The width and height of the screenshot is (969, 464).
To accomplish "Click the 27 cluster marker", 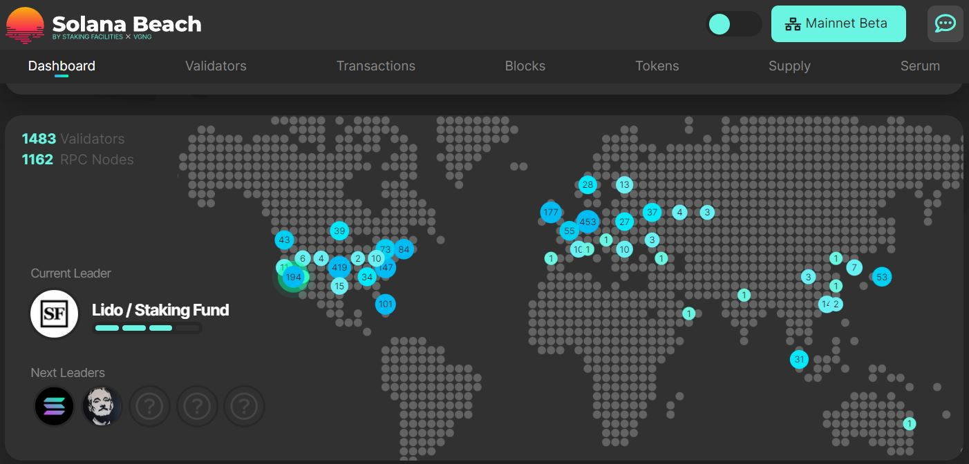I will click(624, 222).
